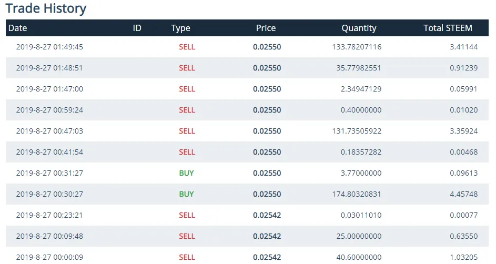Select date 2019-8-27 00:41:54
The image size is (496, 264).
click(49, 152)
